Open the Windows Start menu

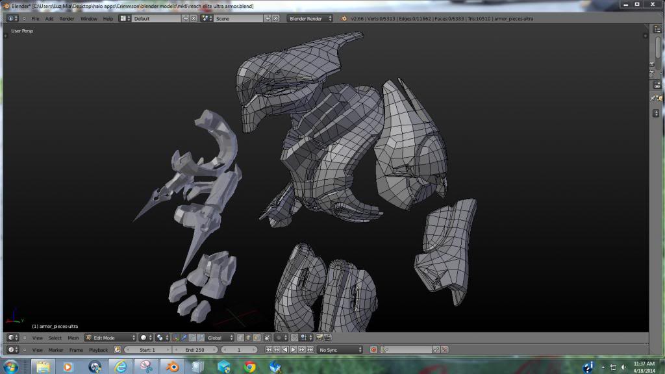pos(10,366)
